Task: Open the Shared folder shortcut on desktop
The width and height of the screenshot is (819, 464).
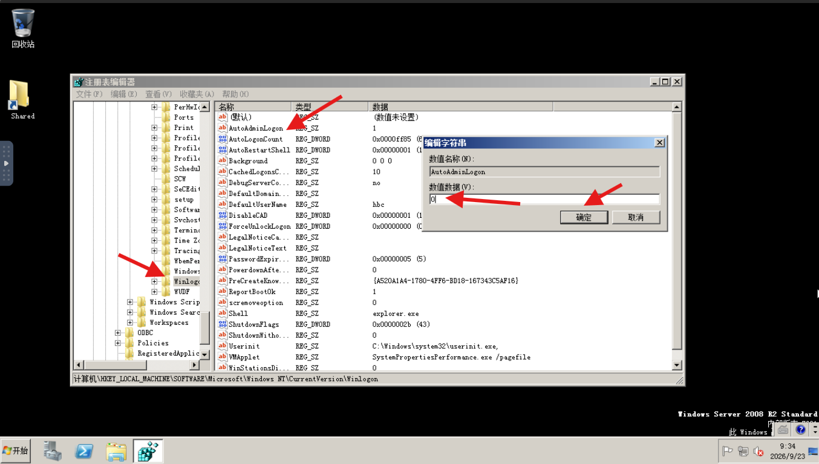Action: 22,99
